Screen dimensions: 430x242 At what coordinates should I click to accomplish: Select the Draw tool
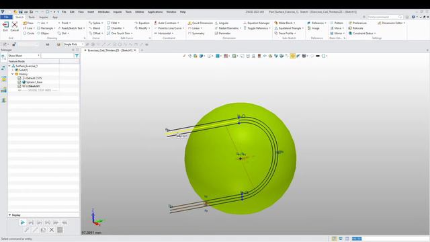click(28, 23)
